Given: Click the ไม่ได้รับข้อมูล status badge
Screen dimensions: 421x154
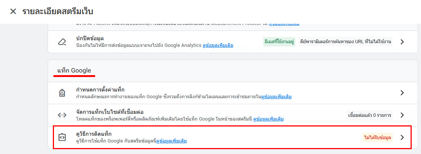Looking at the screenshot, I should tap(377, 137).
